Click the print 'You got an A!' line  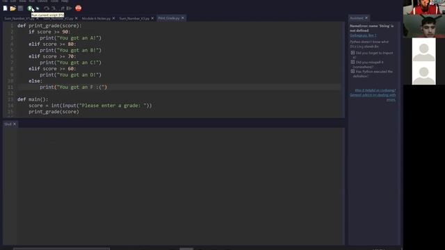[70, 38]
